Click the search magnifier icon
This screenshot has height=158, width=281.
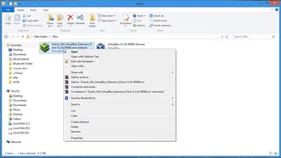pos(273,37)
